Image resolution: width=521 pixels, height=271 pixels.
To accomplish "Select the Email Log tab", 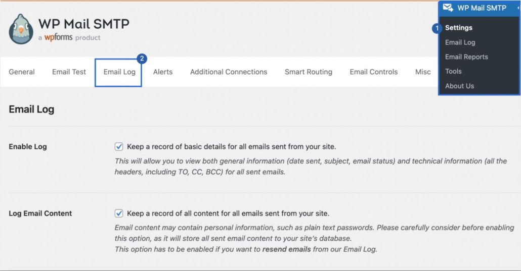I will pyautogui.click(x=119, y=72).
